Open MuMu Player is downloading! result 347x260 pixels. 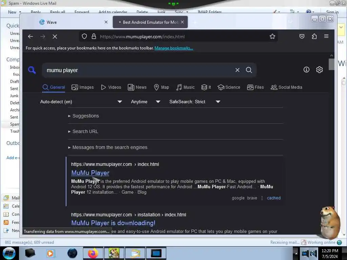point(113,223)
